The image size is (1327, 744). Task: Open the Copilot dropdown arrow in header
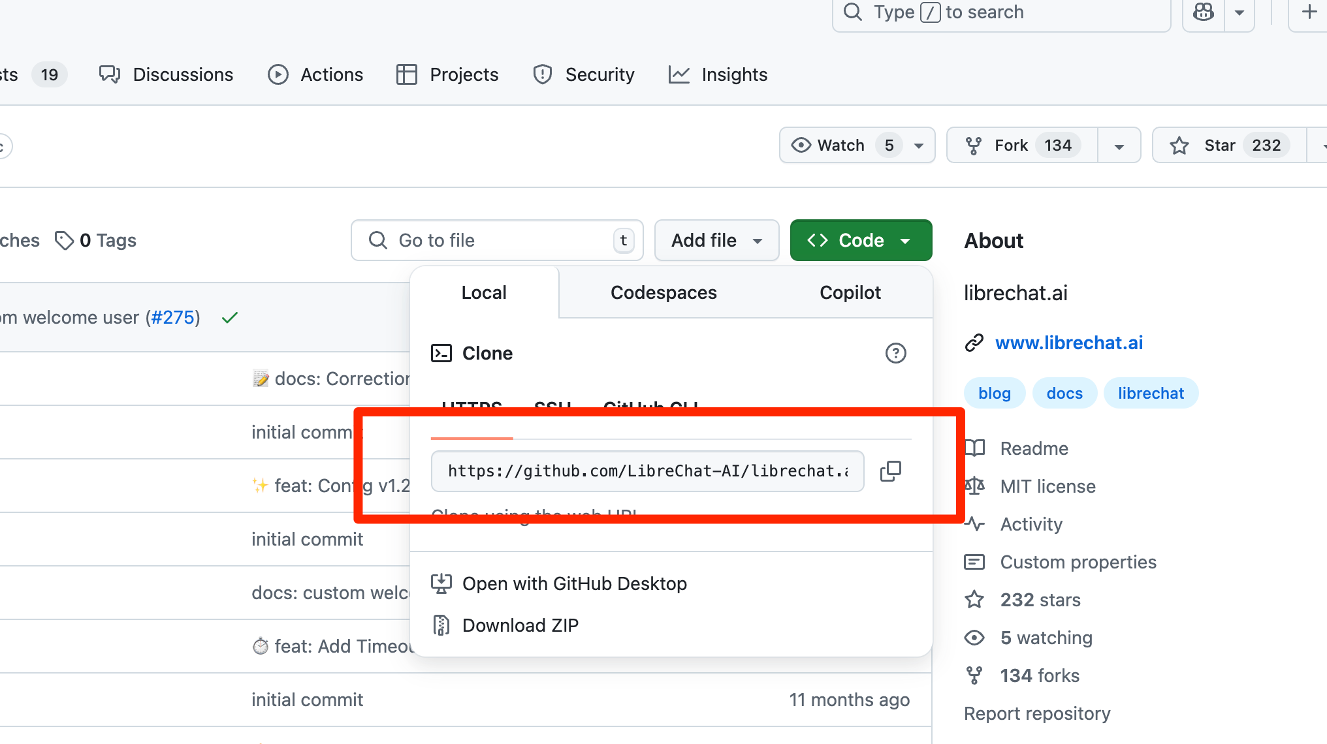[1239, 12]
